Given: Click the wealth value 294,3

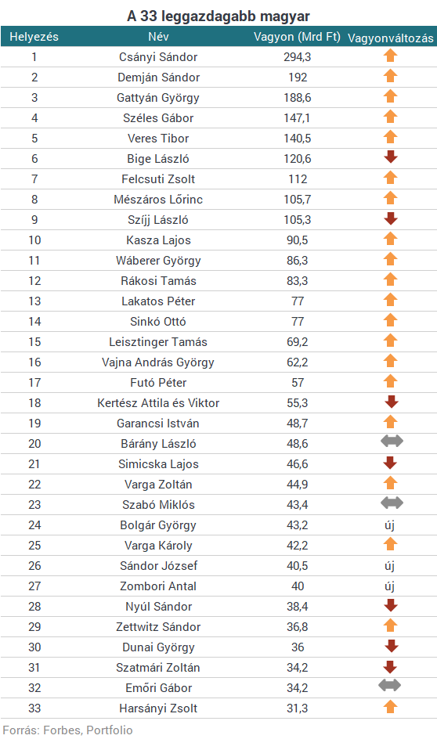Looking at the screenshot, I should point(298,57).
